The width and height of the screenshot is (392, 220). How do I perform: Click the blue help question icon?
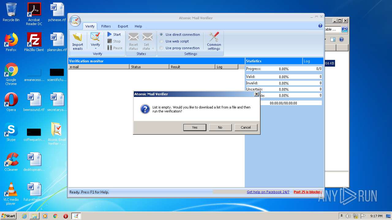[x=320, y=26]
